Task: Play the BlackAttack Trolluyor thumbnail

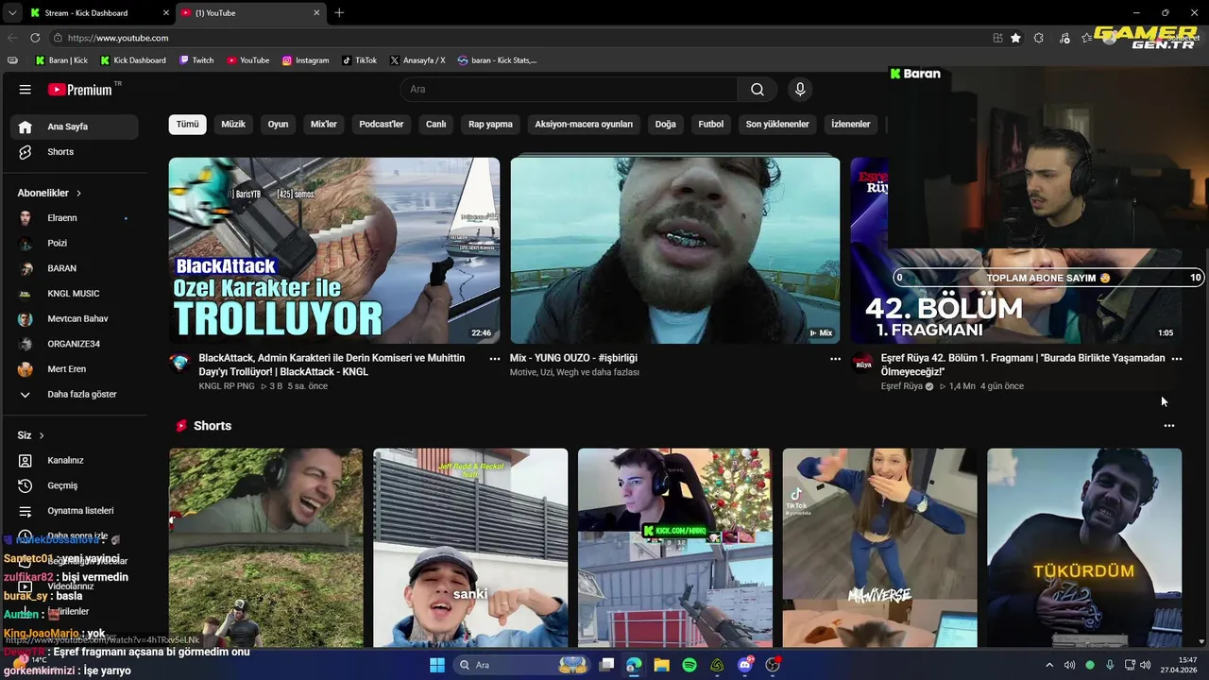Action: pos(334,250)
